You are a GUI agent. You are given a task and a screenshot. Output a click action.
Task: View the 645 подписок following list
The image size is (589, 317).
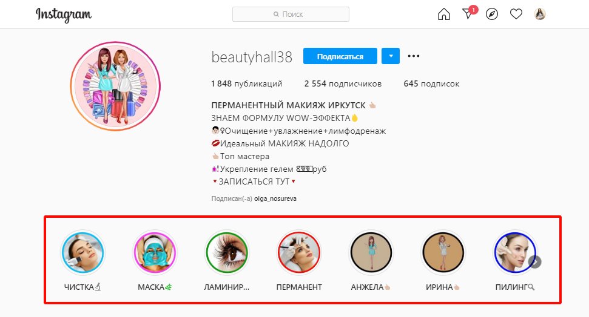[432, 83]
